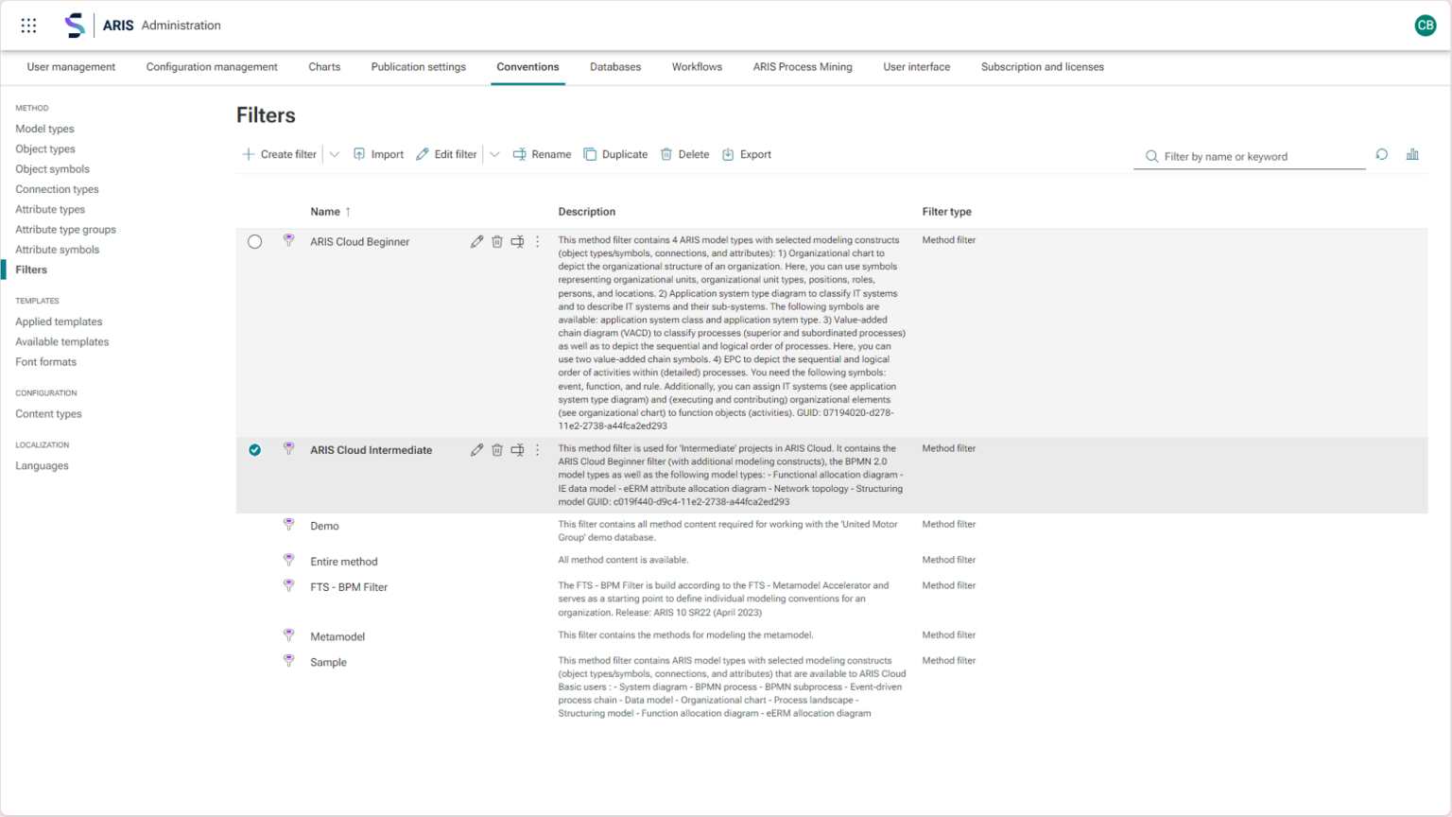Select the Entire method filter row
Screen dimensions: 1452x817
point(344,562)
